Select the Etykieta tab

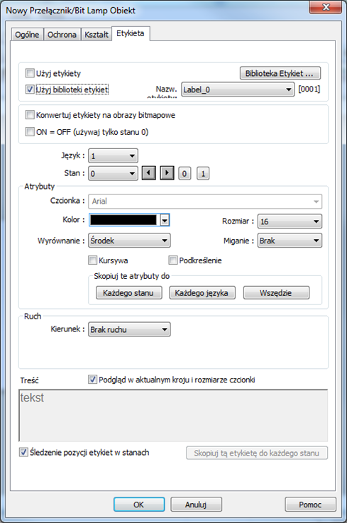point(131,33)
